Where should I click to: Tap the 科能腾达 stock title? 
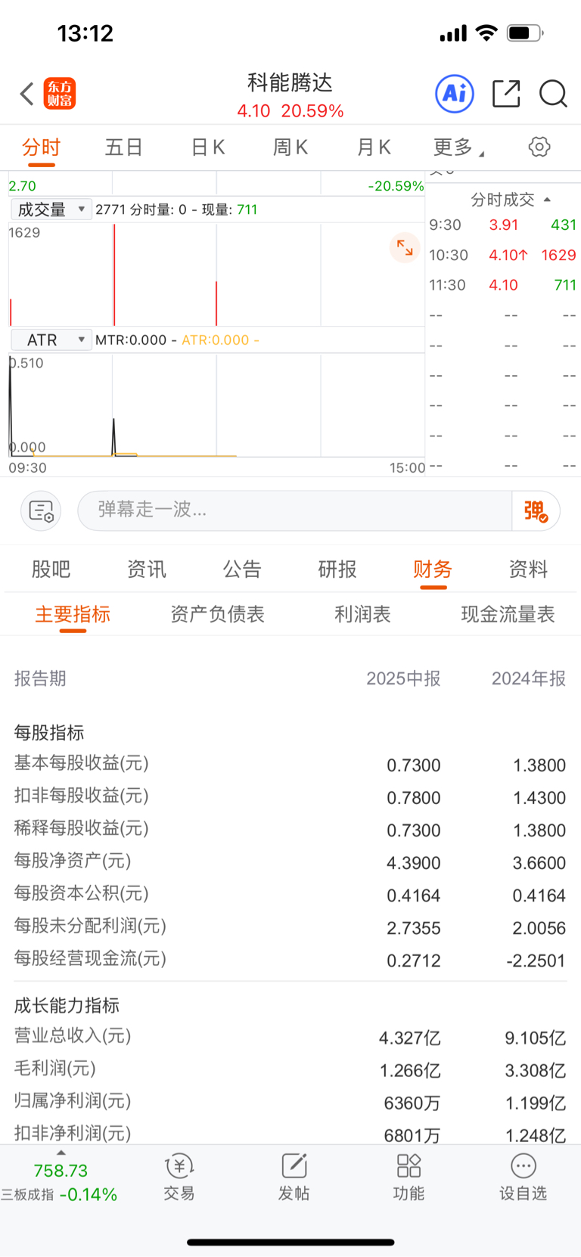290,82
